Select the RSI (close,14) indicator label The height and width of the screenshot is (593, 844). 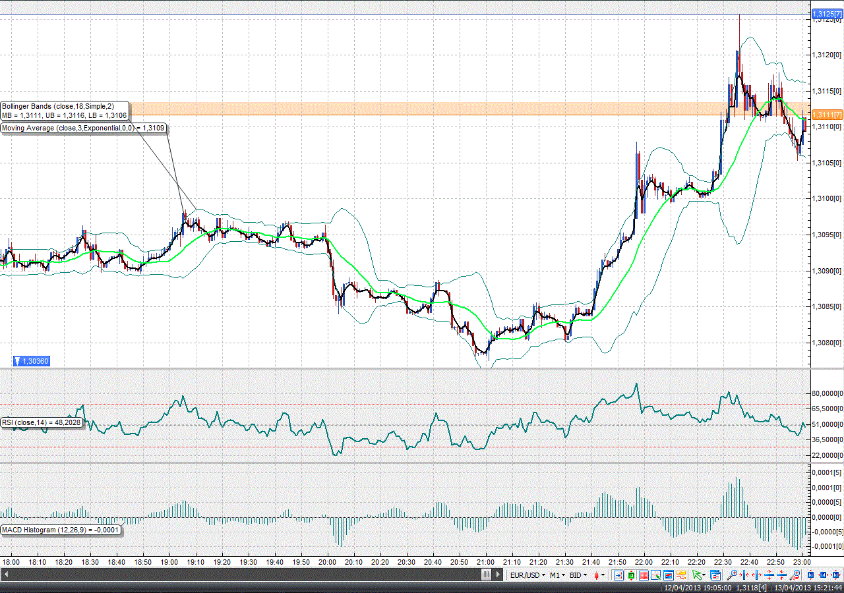tap(42, 422)
